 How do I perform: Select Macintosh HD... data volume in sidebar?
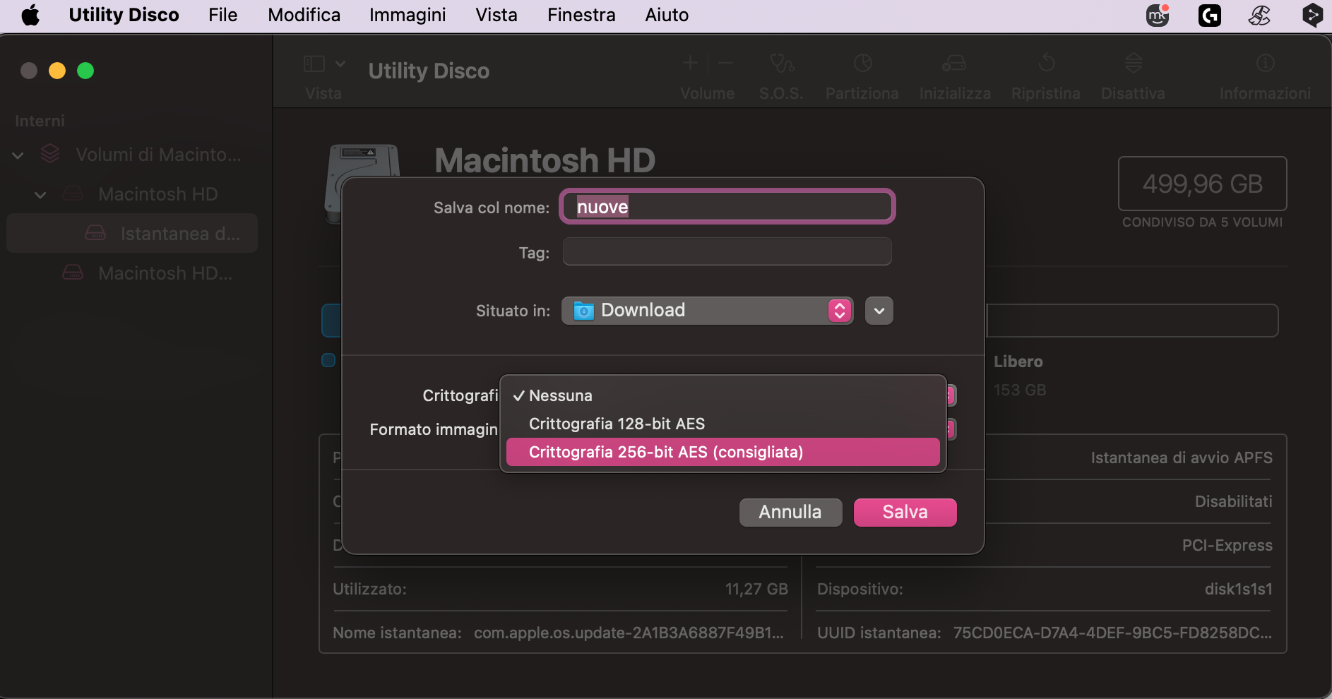pyautogui.click(x=165, y=273)
